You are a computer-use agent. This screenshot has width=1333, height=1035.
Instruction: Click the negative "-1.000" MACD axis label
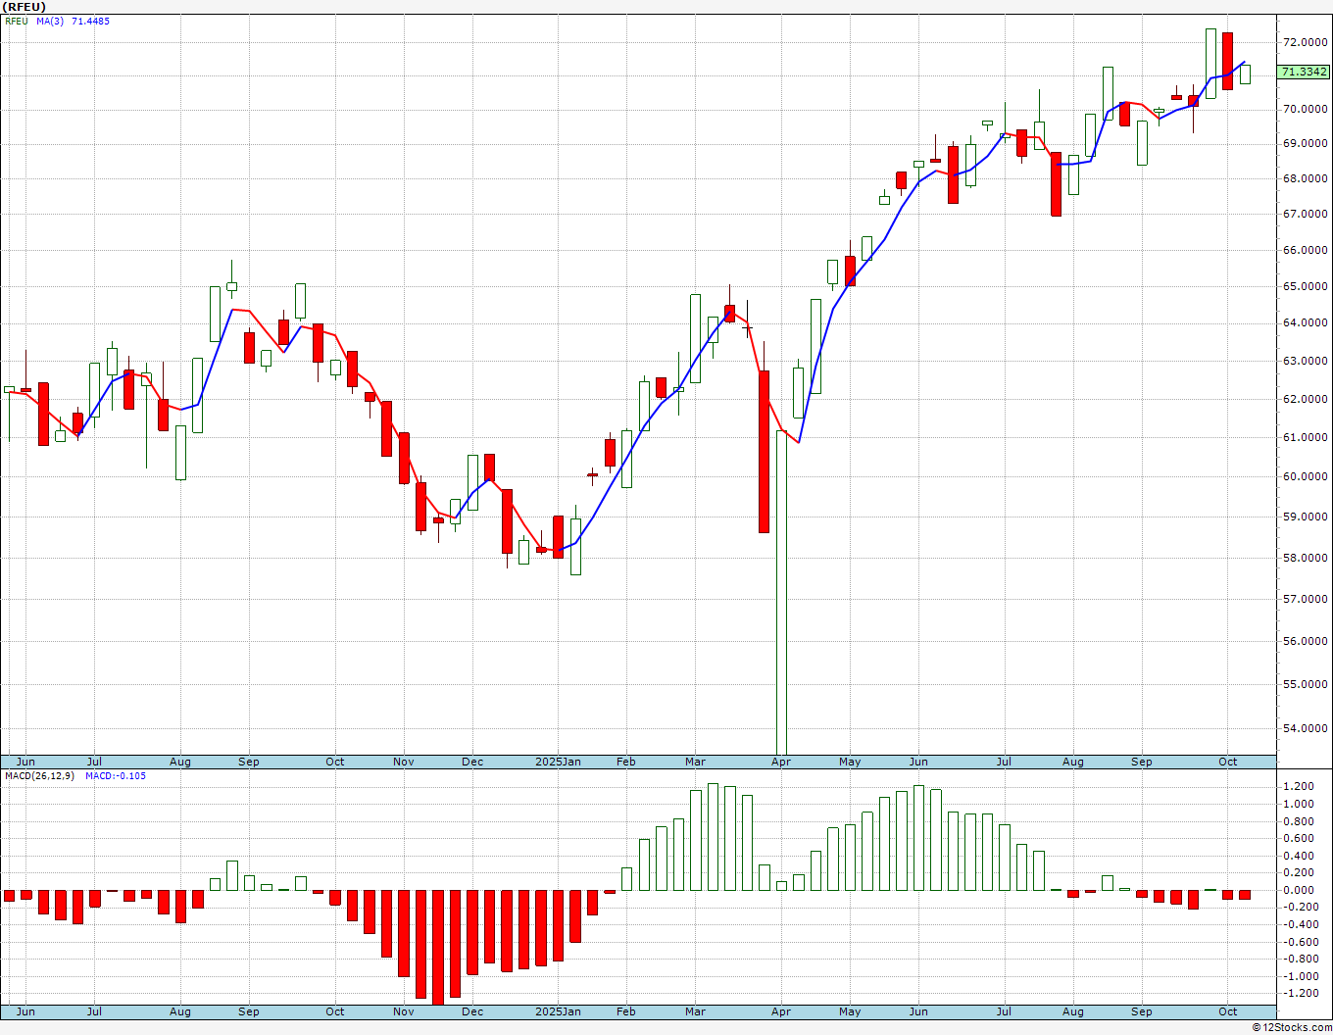[1299, 976]
